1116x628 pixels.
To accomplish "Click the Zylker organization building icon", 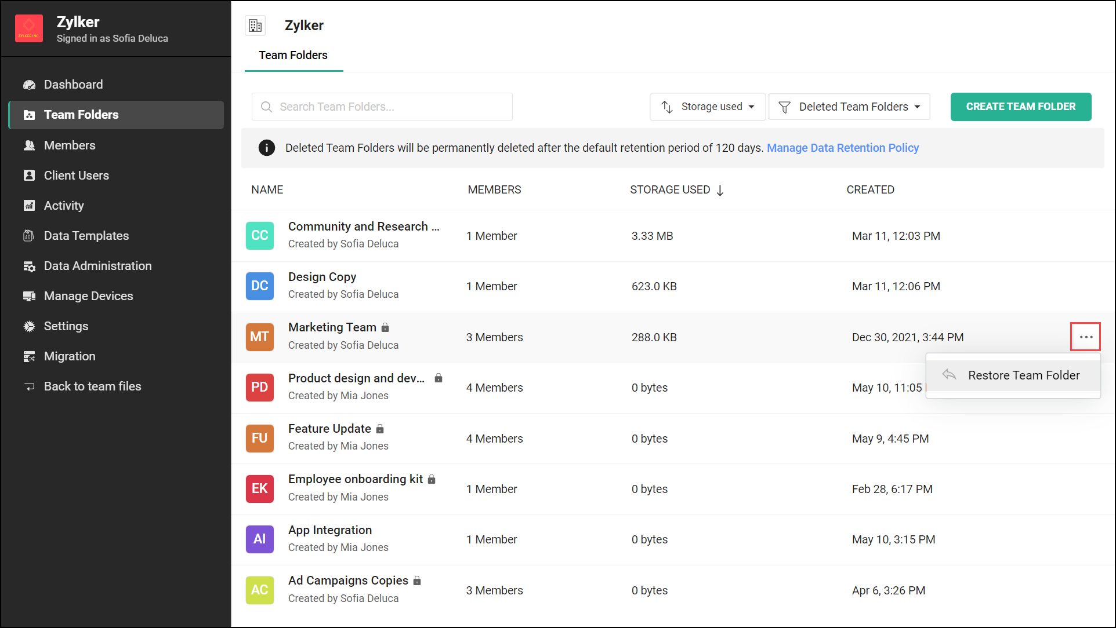I will pyautogui.click(x=255, y=25).
